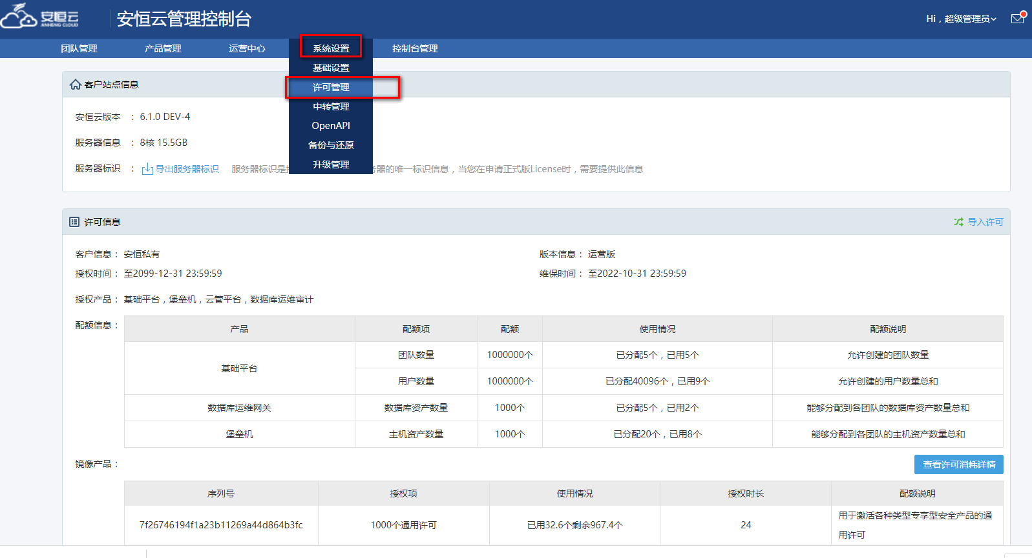This screenshot has height=558, width=1032.
Task: Open the 运营中心 menu
Action: pyautogui.click(x=247, y=48)
